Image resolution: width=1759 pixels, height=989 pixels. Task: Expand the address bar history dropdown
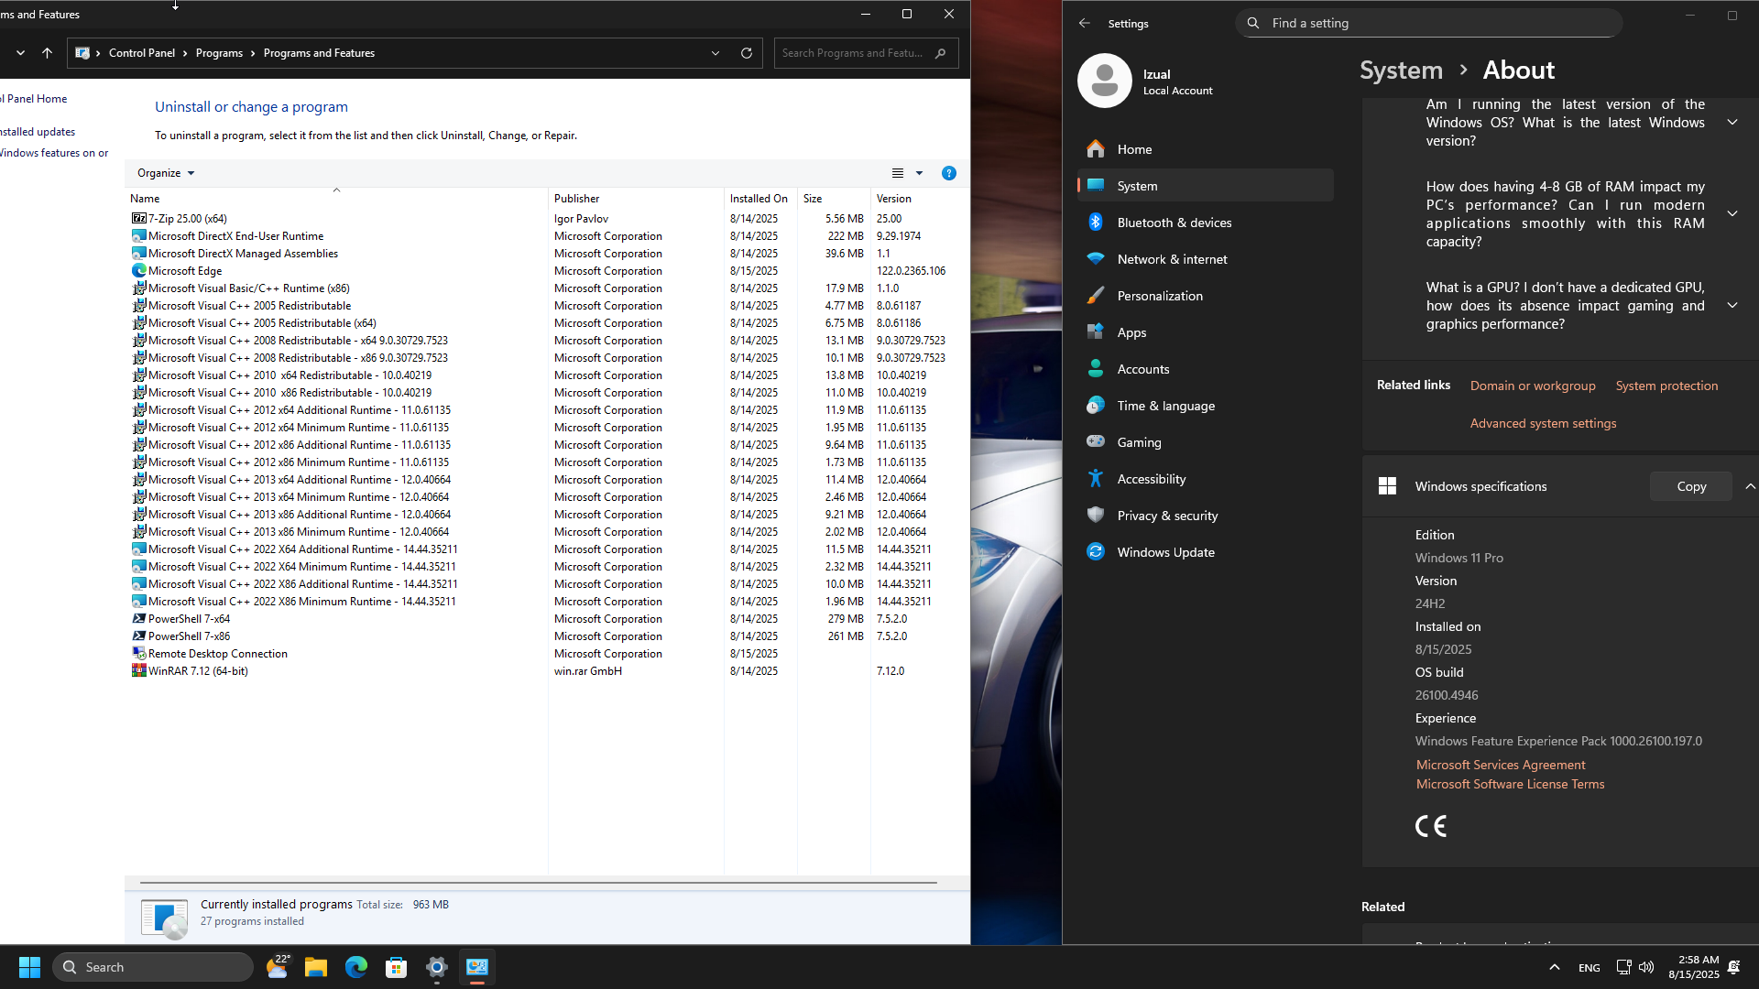tap(716, 53)
